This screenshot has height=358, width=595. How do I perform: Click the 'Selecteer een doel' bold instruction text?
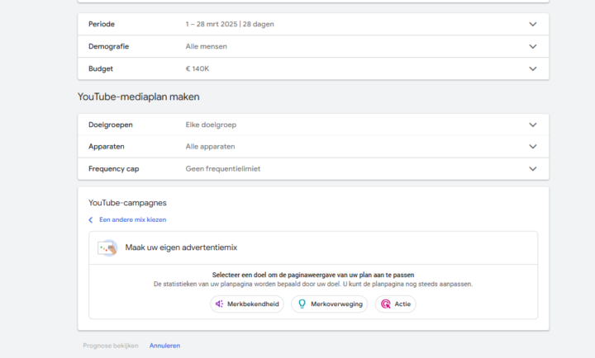(x=313, y=275)
